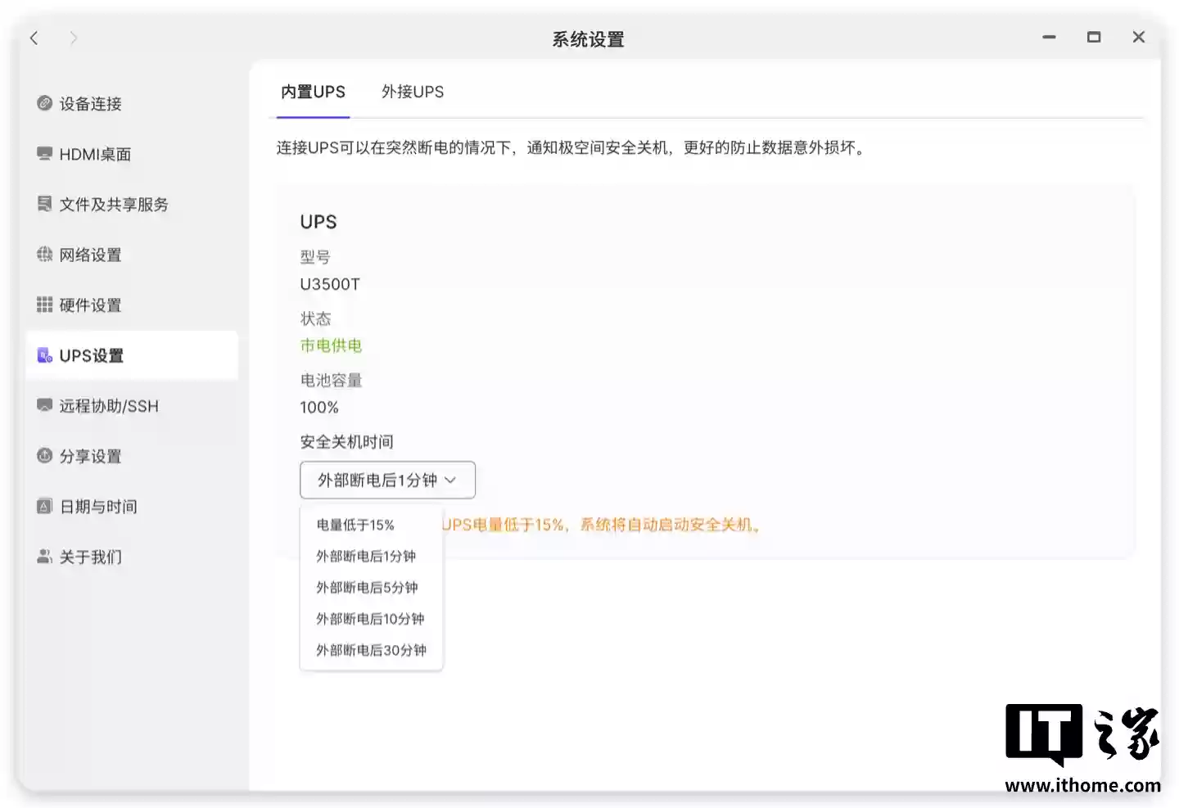Image resolution: width=1179 pixels, height=808 pixels.
Task: Pick 外部断电后10分钟 shutdown option
Action: tap(370, 619)
